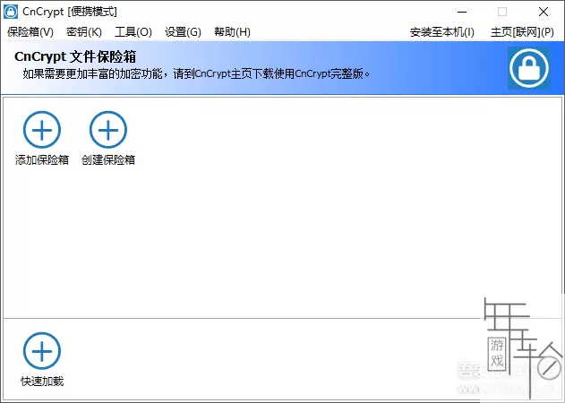
Task: Click the CnCrypt 文件保险箱 heading
Action: pos(75,56)
